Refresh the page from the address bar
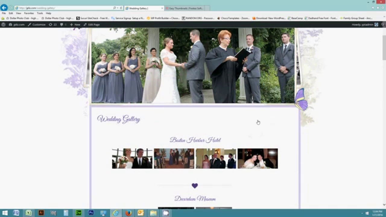 [121, 8]
